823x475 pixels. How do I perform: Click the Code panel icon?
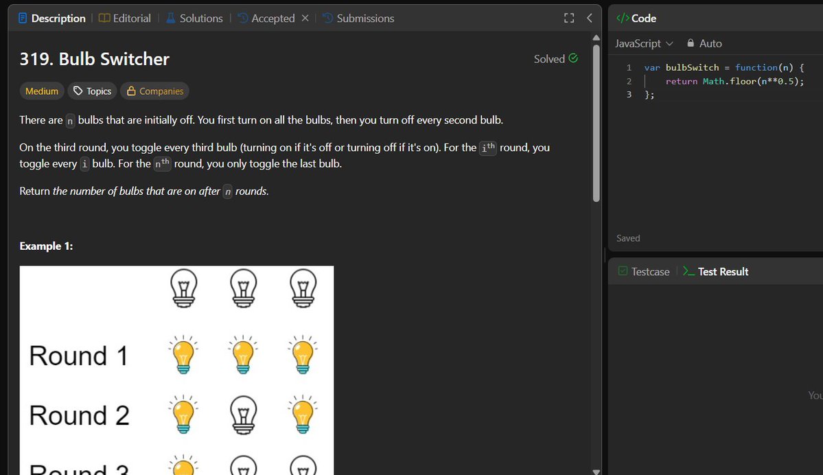623,19
